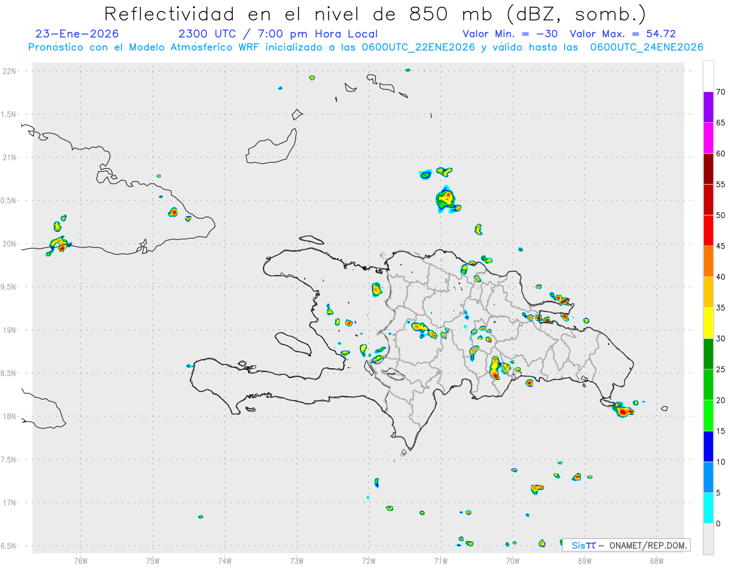Viewport: 737px width, 569px height.
Task: Click the colorbar value label '40'
Action: (x=720, y=277)
